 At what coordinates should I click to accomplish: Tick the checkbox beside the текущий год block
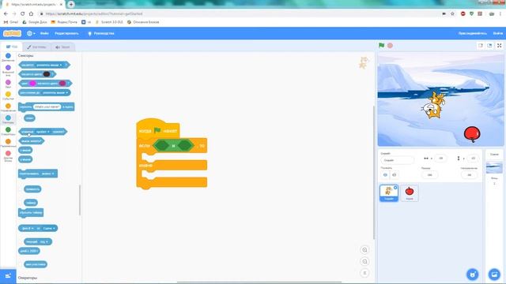[x=21, y=241]
